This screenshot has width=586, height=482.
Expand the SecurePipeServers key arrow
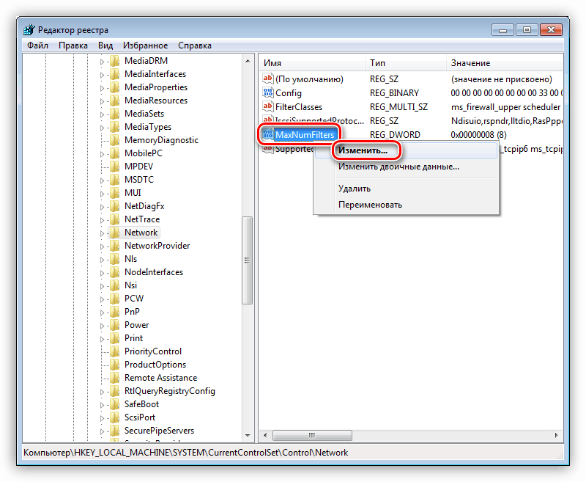pos(102,431)
